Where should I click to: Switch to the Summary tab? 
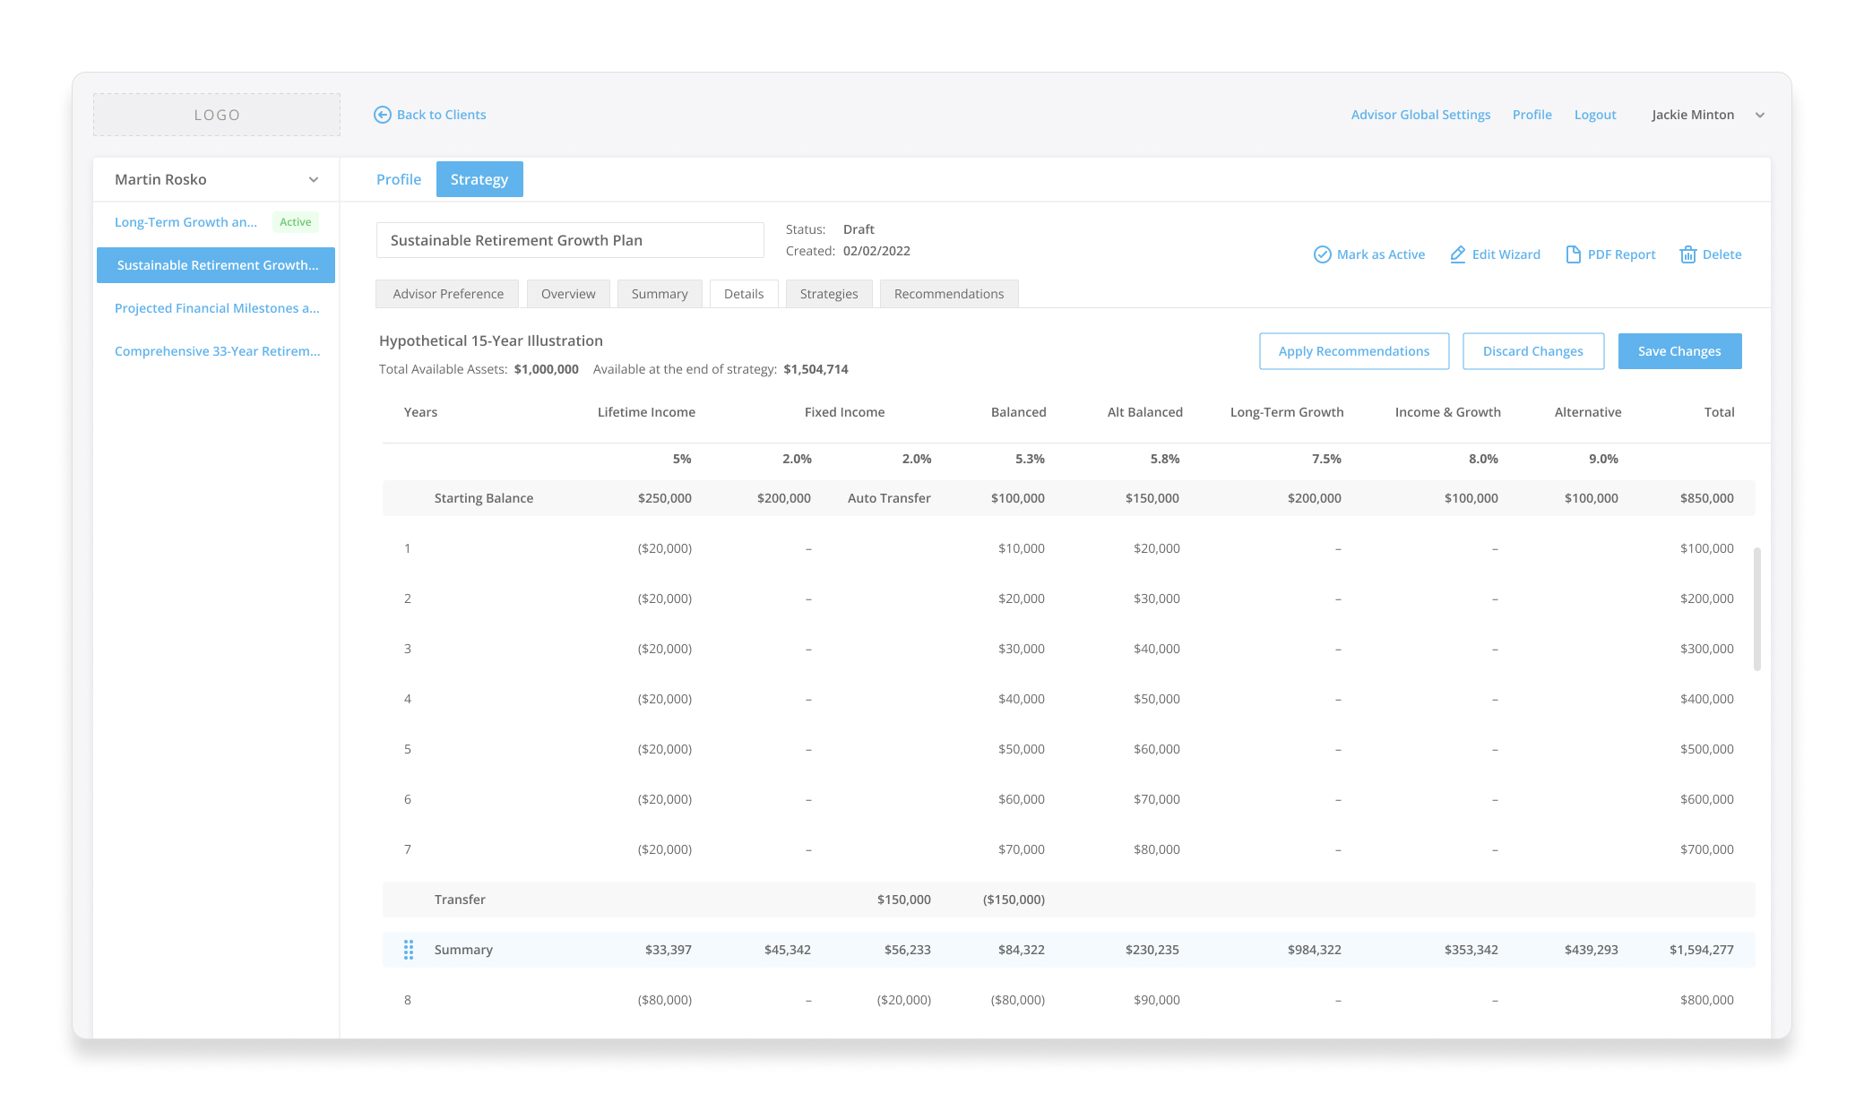tap(660, 294)
